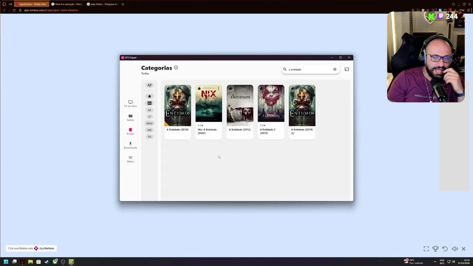Reload the browser page

14,10
